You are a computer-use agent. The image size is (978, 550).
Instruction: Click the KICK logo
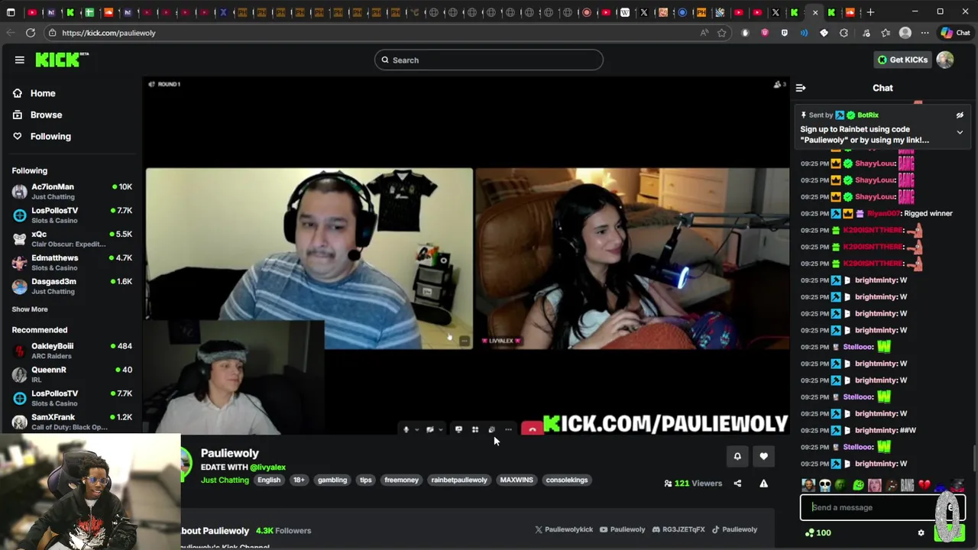pyautogui.click(x=62, y=60)
